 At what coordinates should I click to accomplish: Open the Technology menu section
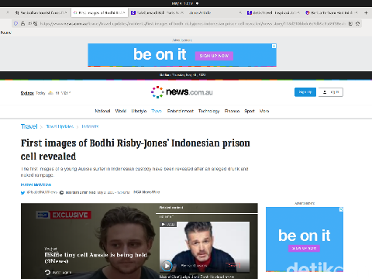tap(208, 111)
